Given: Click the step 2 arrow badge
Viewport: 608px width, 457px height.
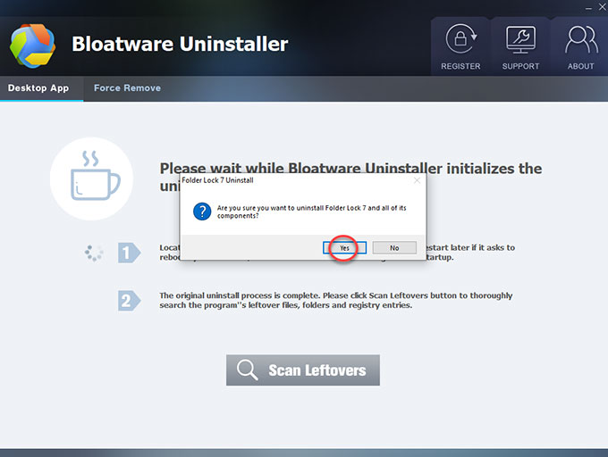Looking at the screenshot, I should 129,301.
